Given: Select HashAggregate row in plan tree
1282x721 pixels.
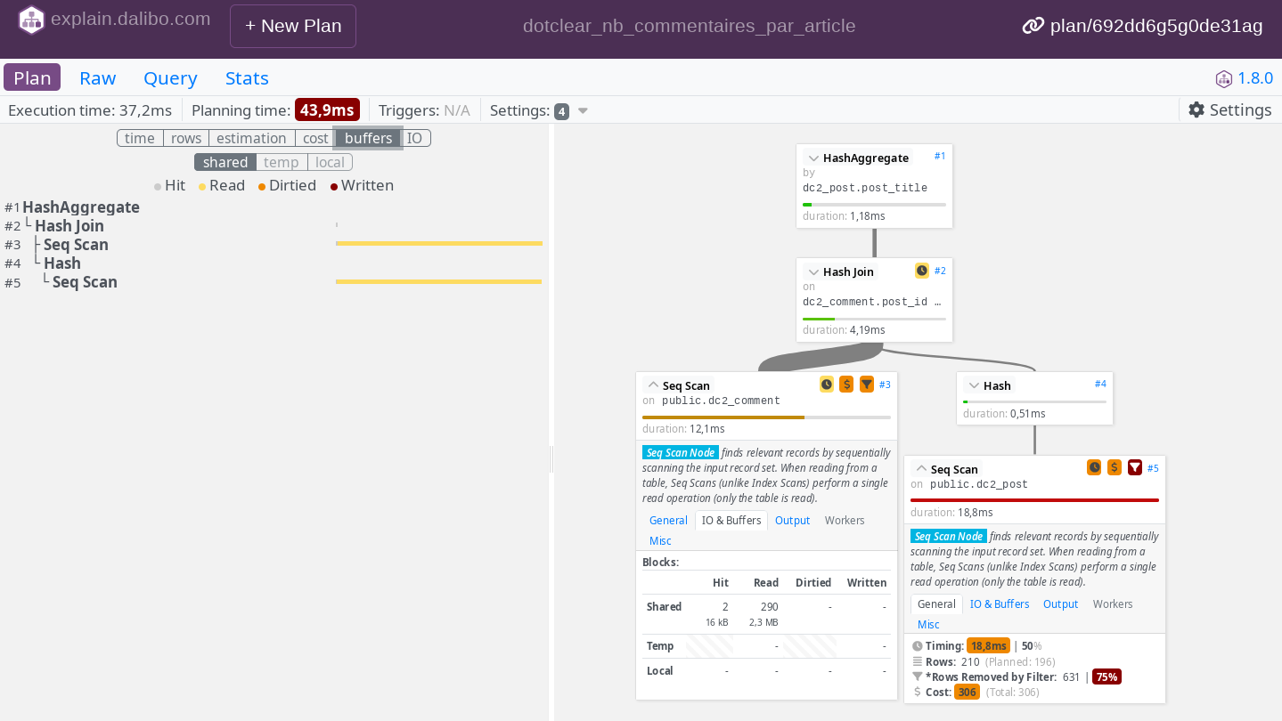Looking at the screenshot, I should 81,207.
